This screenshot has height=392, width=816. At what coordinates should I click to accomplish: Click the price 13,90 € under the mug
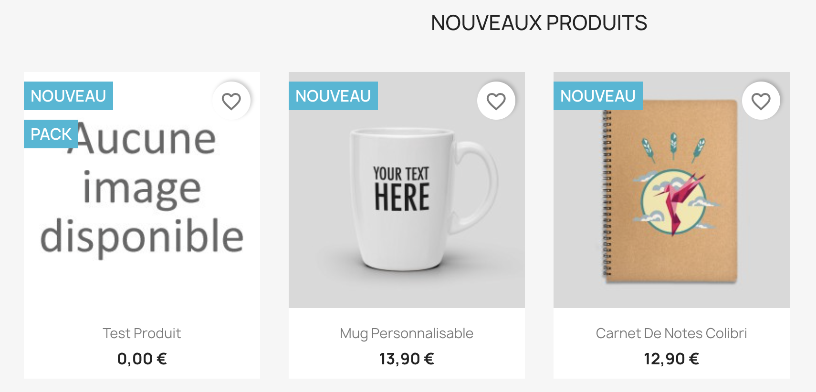coord(406,358)
